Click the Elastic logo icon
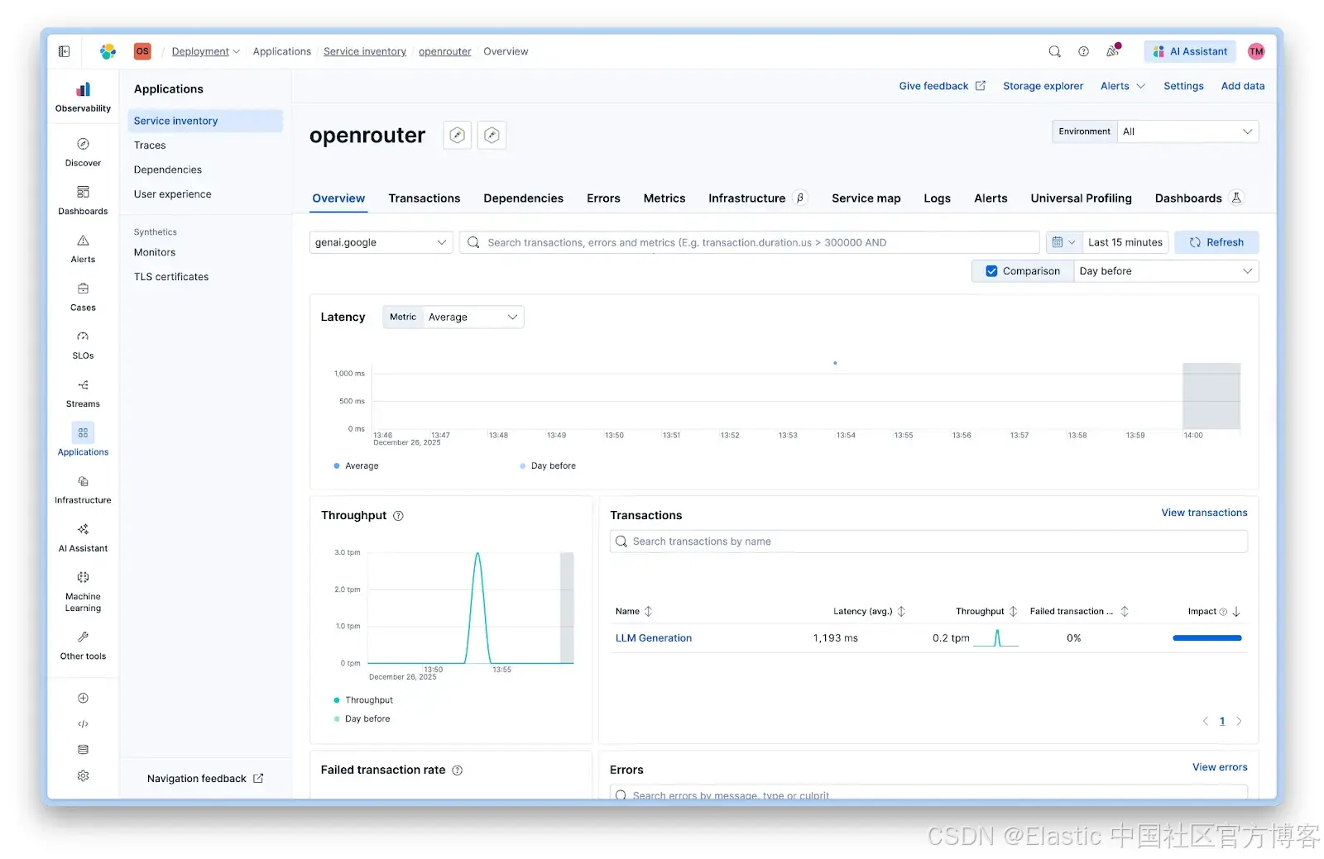The image size is (1324, 859). (108, 51)
